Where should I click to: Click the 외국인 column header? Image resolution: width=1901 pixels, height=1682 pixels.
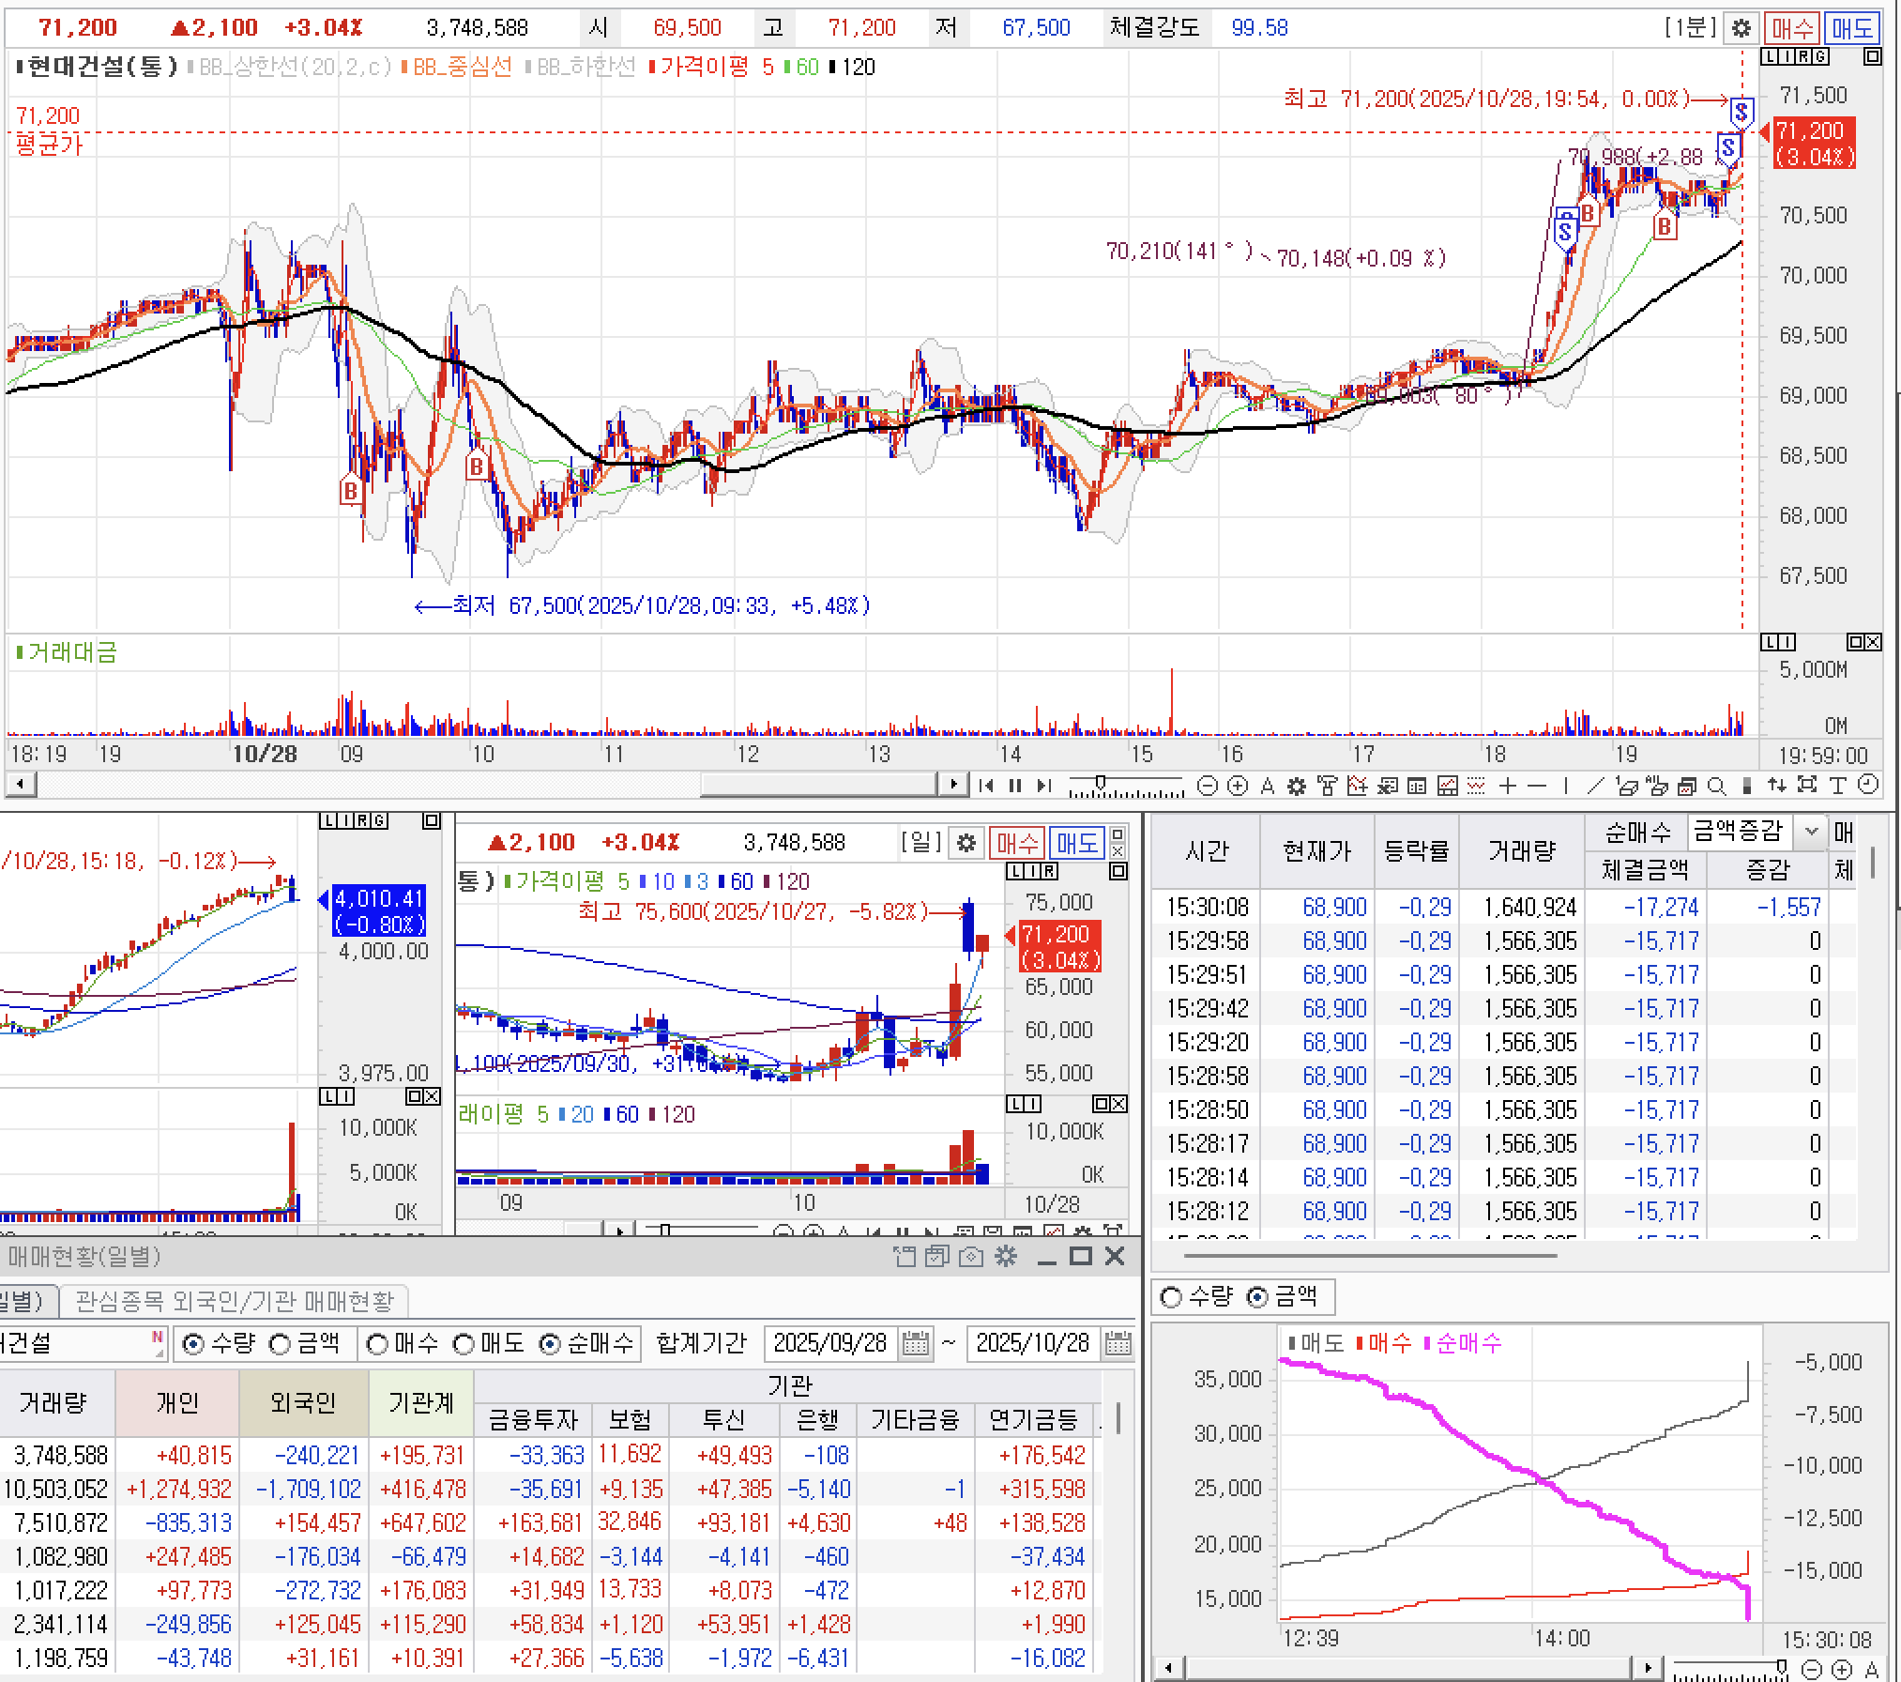[303, 1402]
